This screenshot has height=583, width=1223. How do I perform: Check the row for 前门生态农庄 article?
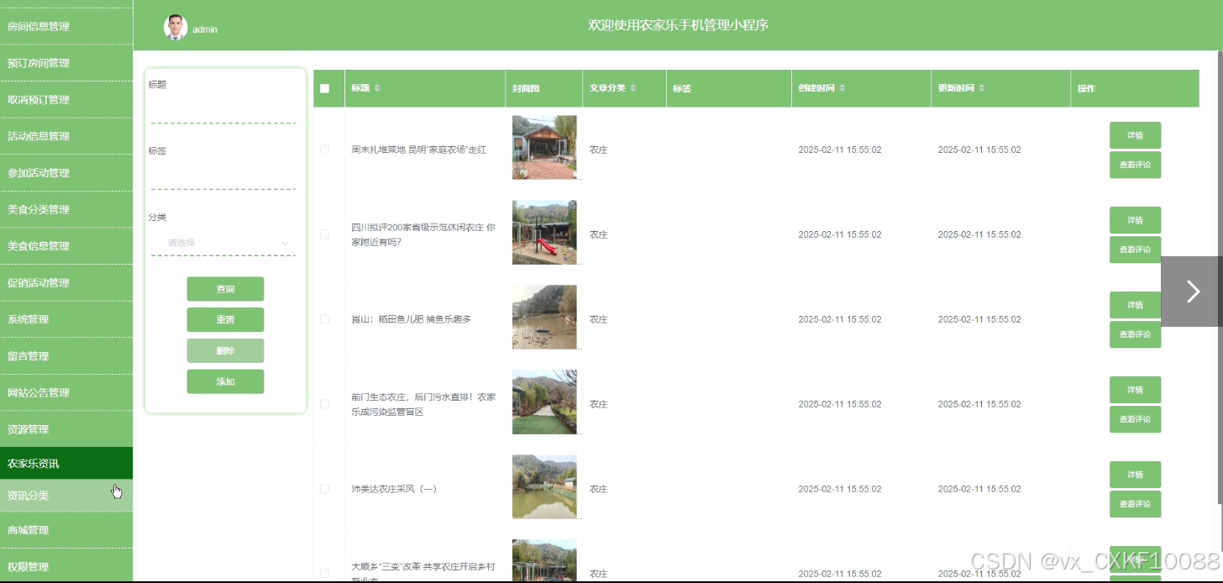(x=325, y=404)
